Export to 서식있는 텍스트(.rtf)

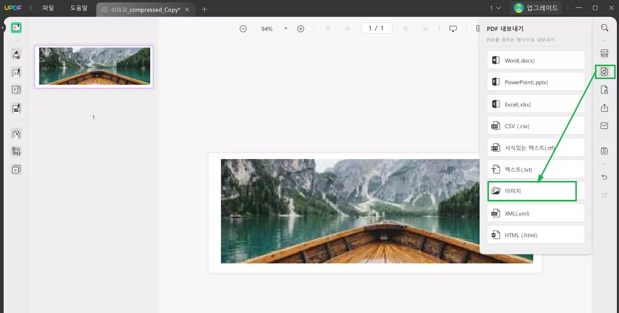(536, 148)
